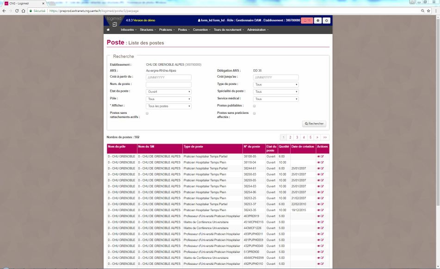This screenshot has width=440, height=269.
Task: Go back with the browser back arrow
Action: [x=4, y=11]
